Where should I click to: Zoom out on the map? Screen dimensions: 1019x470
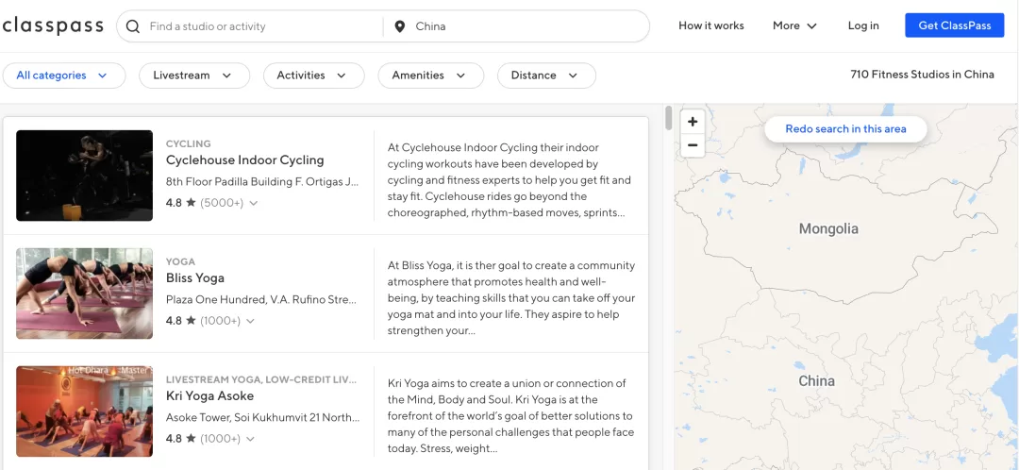[x=693, y=145]
